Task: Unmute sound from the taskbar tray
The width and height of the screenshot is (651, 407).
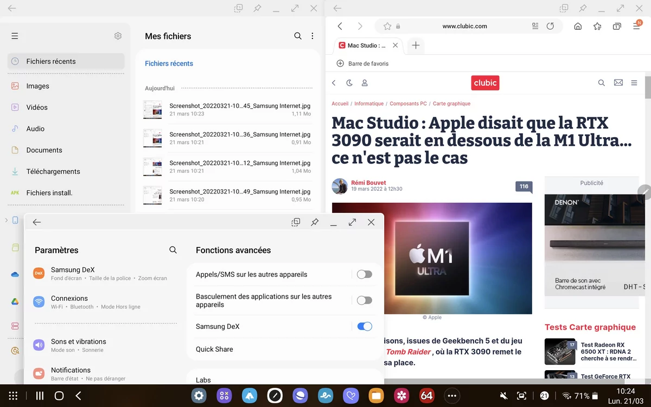Action: (x=504, y=396)
